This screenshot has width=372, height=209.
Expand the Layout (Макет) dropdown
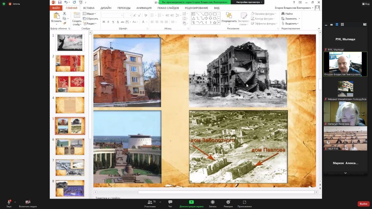click(x=89, y=14)
